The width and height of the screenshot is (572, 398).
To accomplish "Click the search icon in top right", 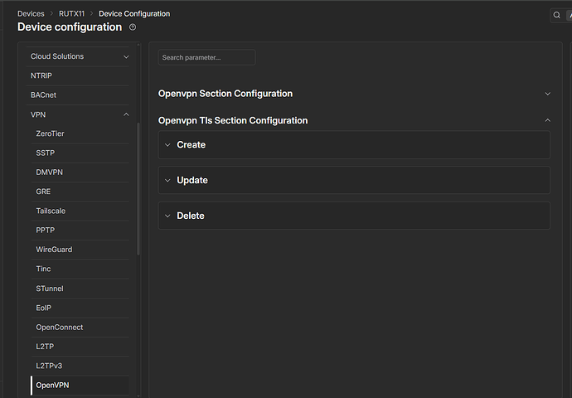I will coord(556,16).
